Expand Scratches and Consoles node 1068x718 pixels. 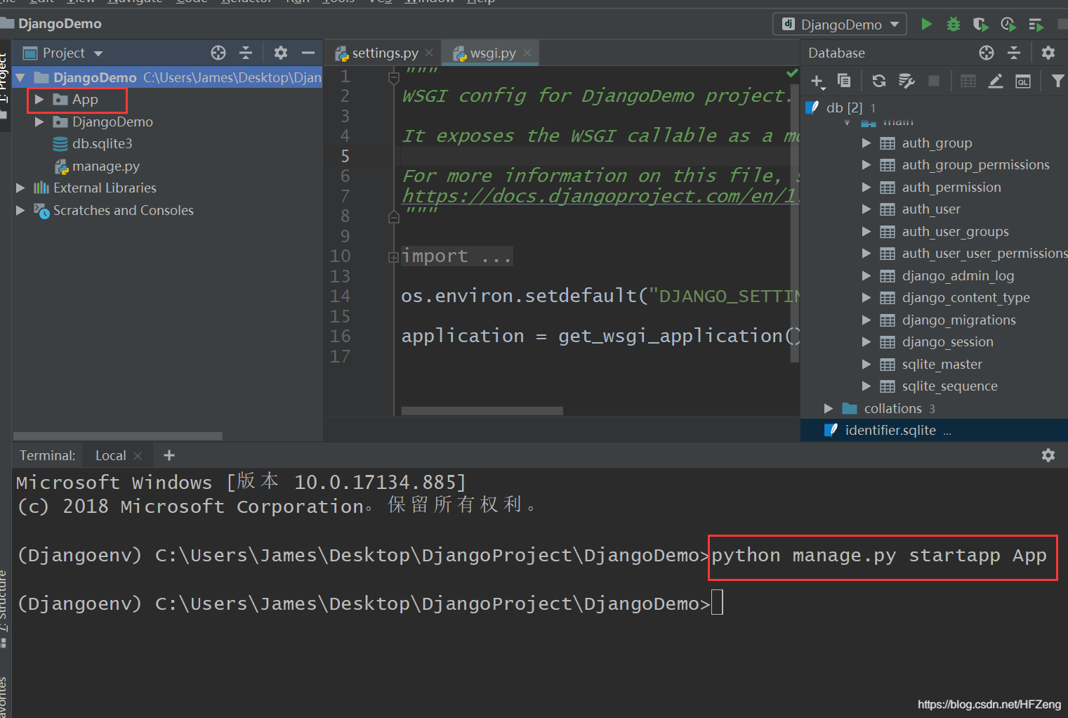click(x=20, y=210)
